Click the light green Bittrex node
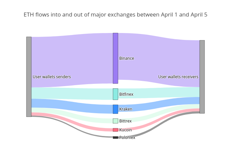This screenshot has height=165, width=231. tap(115, 121)
